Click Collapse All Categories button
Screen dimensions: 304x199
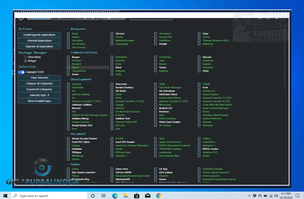(39, 83)
